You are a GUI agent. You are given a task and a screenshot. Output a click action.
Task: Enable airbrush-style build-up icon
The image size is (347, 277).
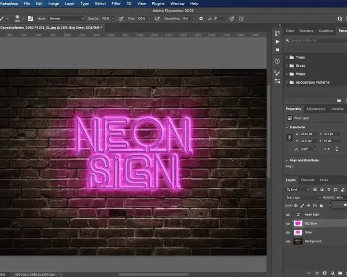click(157, 19)
